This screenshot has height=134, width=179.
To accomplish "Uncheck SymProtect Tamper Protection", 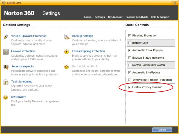I will click(129, 80).
